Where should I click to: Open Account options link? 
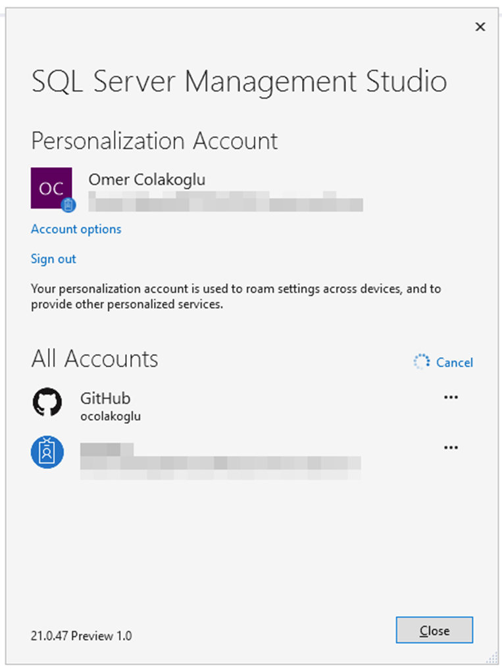click(76, 229)
